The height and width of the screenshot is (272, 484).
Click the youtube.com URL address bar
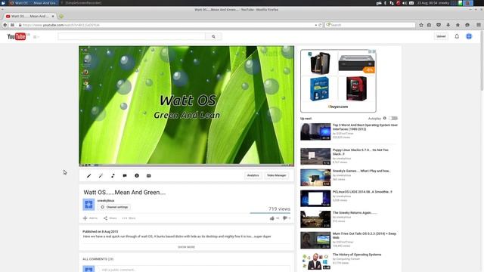[166, 25]
